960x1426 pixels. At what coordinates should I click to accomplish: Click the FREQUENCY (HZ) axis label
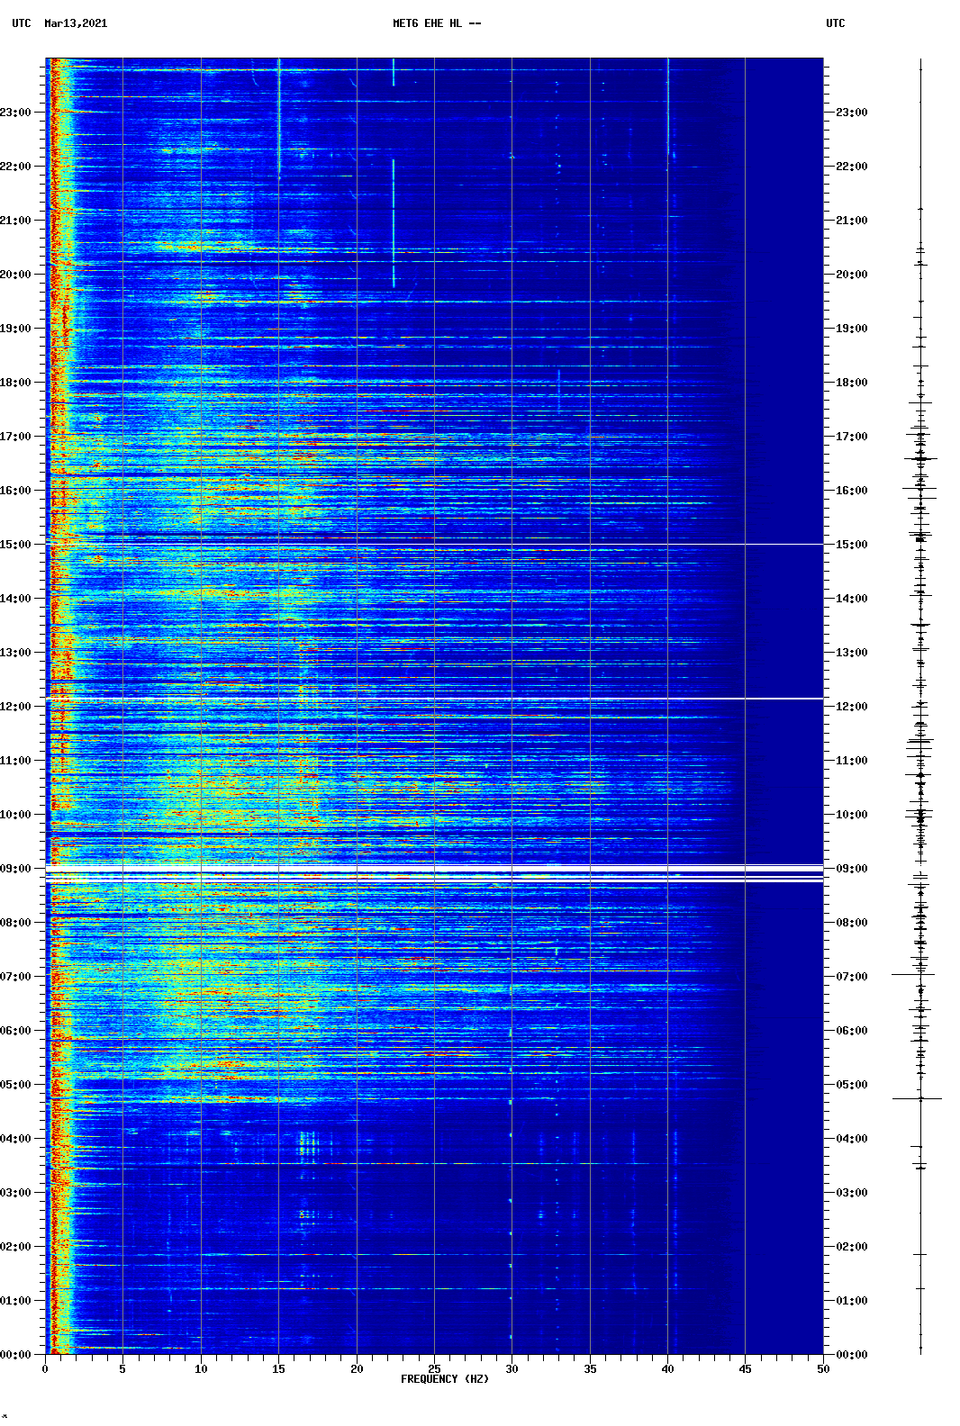click(444, 1379)
